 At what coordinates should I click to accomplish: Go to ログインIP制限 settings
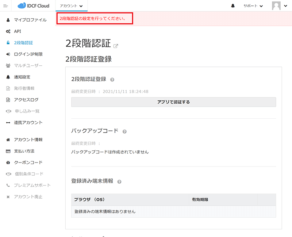point(28,54)
